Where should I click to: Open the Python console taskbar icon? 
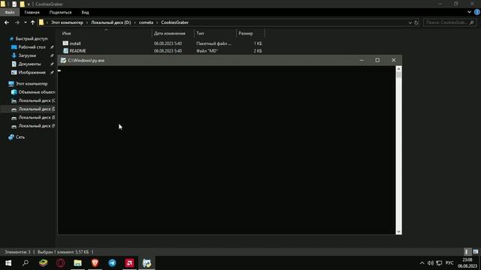click(147, 263)
